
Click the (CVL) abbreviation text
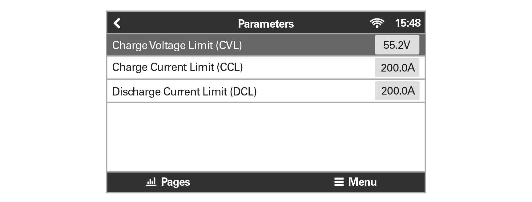point(229,45)
